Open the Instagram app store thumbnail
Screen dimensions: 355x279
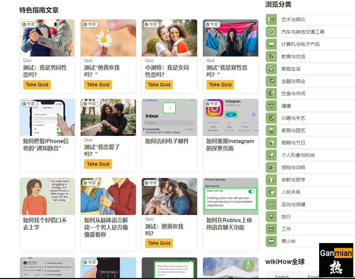click(231, 117)
